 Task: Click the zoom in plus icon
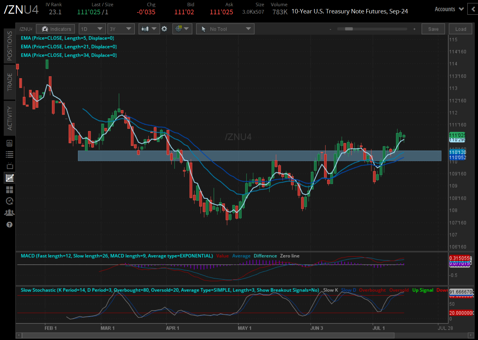click(414, 29)
